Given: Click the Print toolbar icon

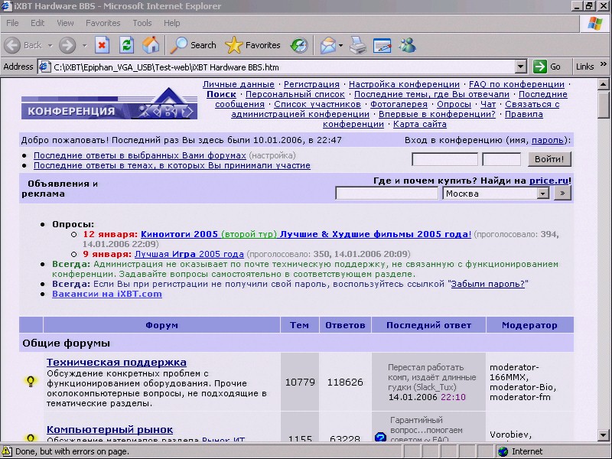Looking at the screenshot, I should 357,45.
